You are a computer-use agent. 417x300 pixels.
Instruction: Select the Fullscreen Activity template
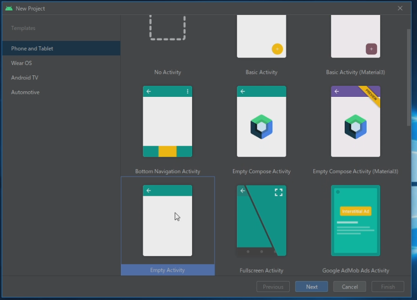[x=261, y=221]
